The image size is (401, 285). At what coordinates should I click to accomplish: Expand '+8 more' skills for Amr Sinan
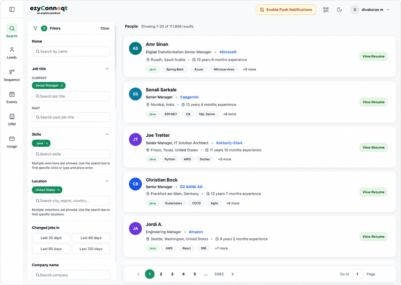250,69
